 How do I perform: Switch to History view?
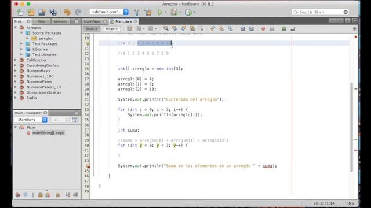click(112, 29)
